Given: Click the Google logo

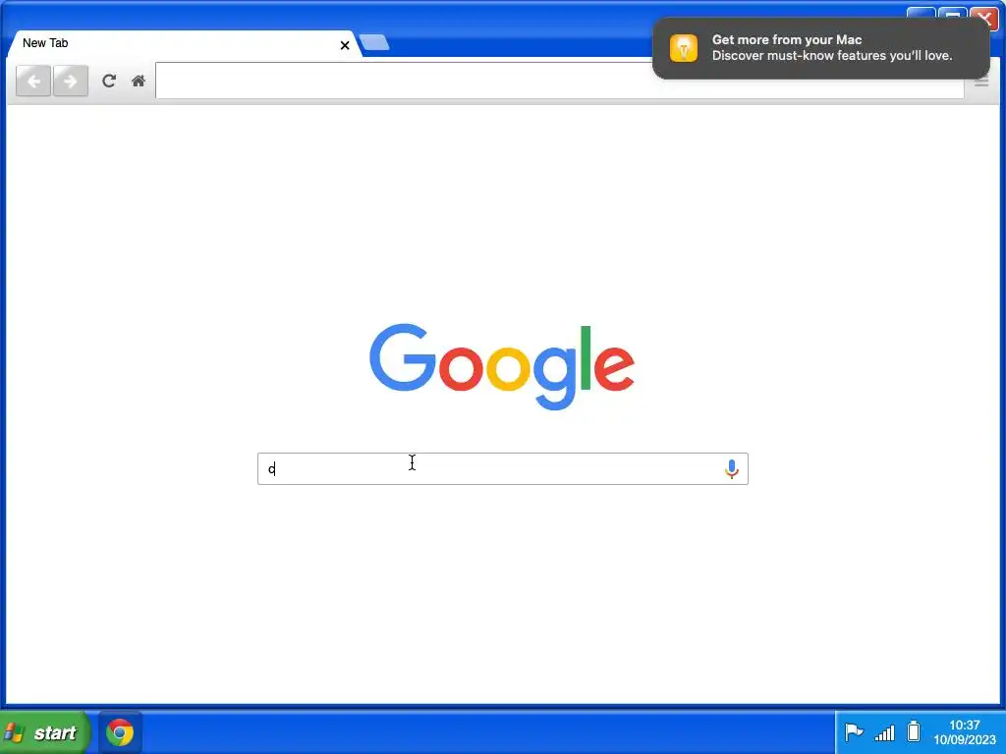Looking at the screenshot, I should coord(502,366).
